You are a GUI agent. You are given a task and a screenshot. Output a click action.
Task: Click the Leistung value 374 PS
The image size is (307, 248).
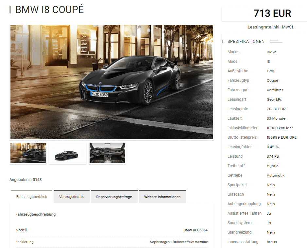273,156
